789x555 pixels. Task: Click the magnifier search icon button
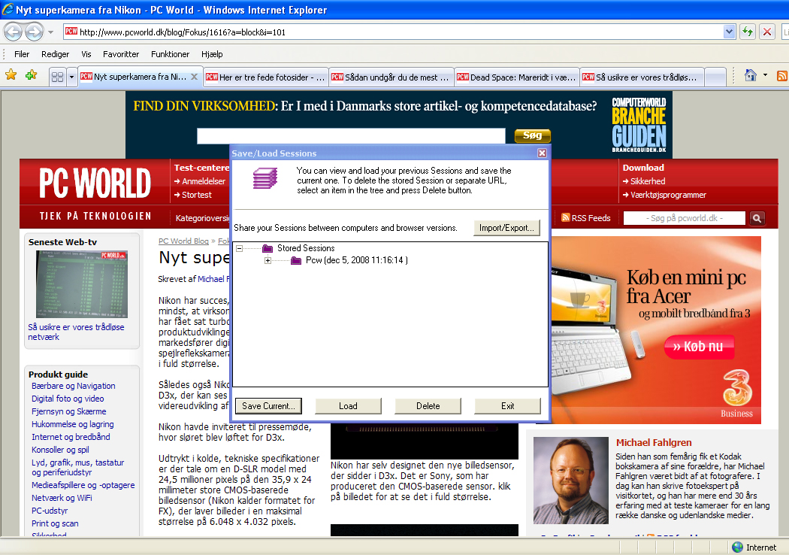(x=757, y=218)
